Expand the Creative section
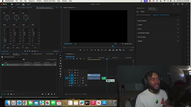Viewport: 191px width, 107px height. click(x=137, y=25)
